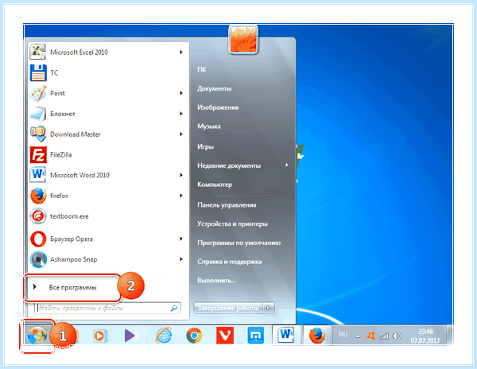Click the Завершение работы button
The image size is (477, 369).
coord(228,308)
